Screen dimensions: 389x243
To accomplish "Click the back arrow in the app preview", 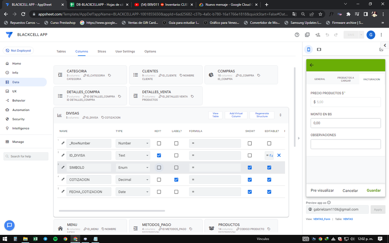I will 311,65.
